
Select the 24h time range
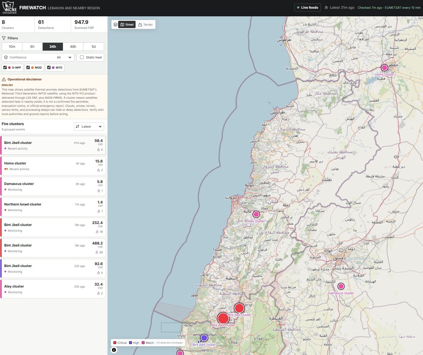pyautogui.click(x=53, y=47)
